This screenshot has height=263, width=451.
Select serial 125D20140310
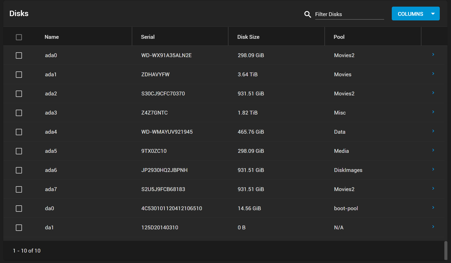[x=160, y=228]
